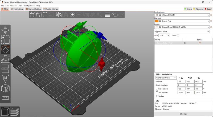The height and width of the screenshot is (117, 213).
Task: Select the Scale tool in left toolbar
Action: [5, 39]
